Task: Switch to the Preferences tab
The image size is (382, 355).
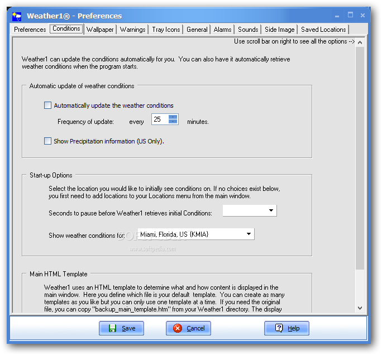Action: 30,30
